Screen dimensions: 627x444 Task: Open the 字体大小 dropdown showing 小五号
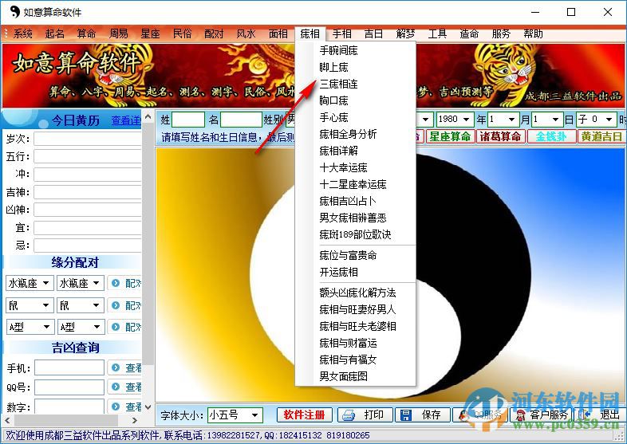235,415
